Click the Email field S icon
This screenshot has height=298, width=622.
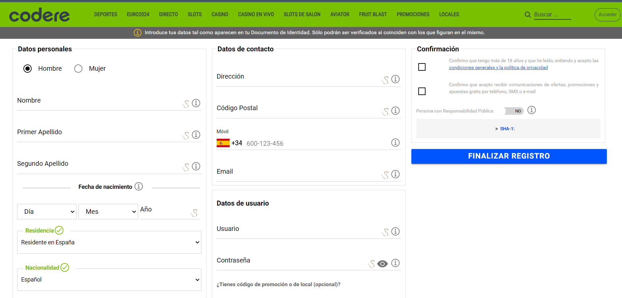pyautogui.click(x=385, y=175)
